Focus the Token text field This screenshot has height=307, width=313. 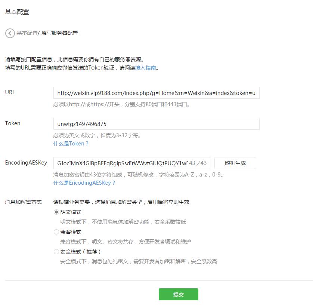point(156,124)
